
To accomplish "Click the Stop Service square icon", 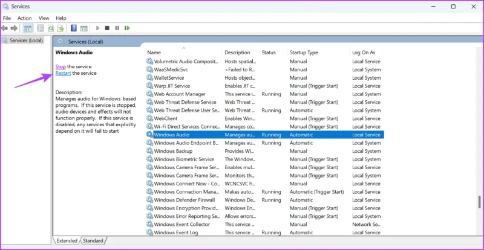I will click(x=107, y=28).
